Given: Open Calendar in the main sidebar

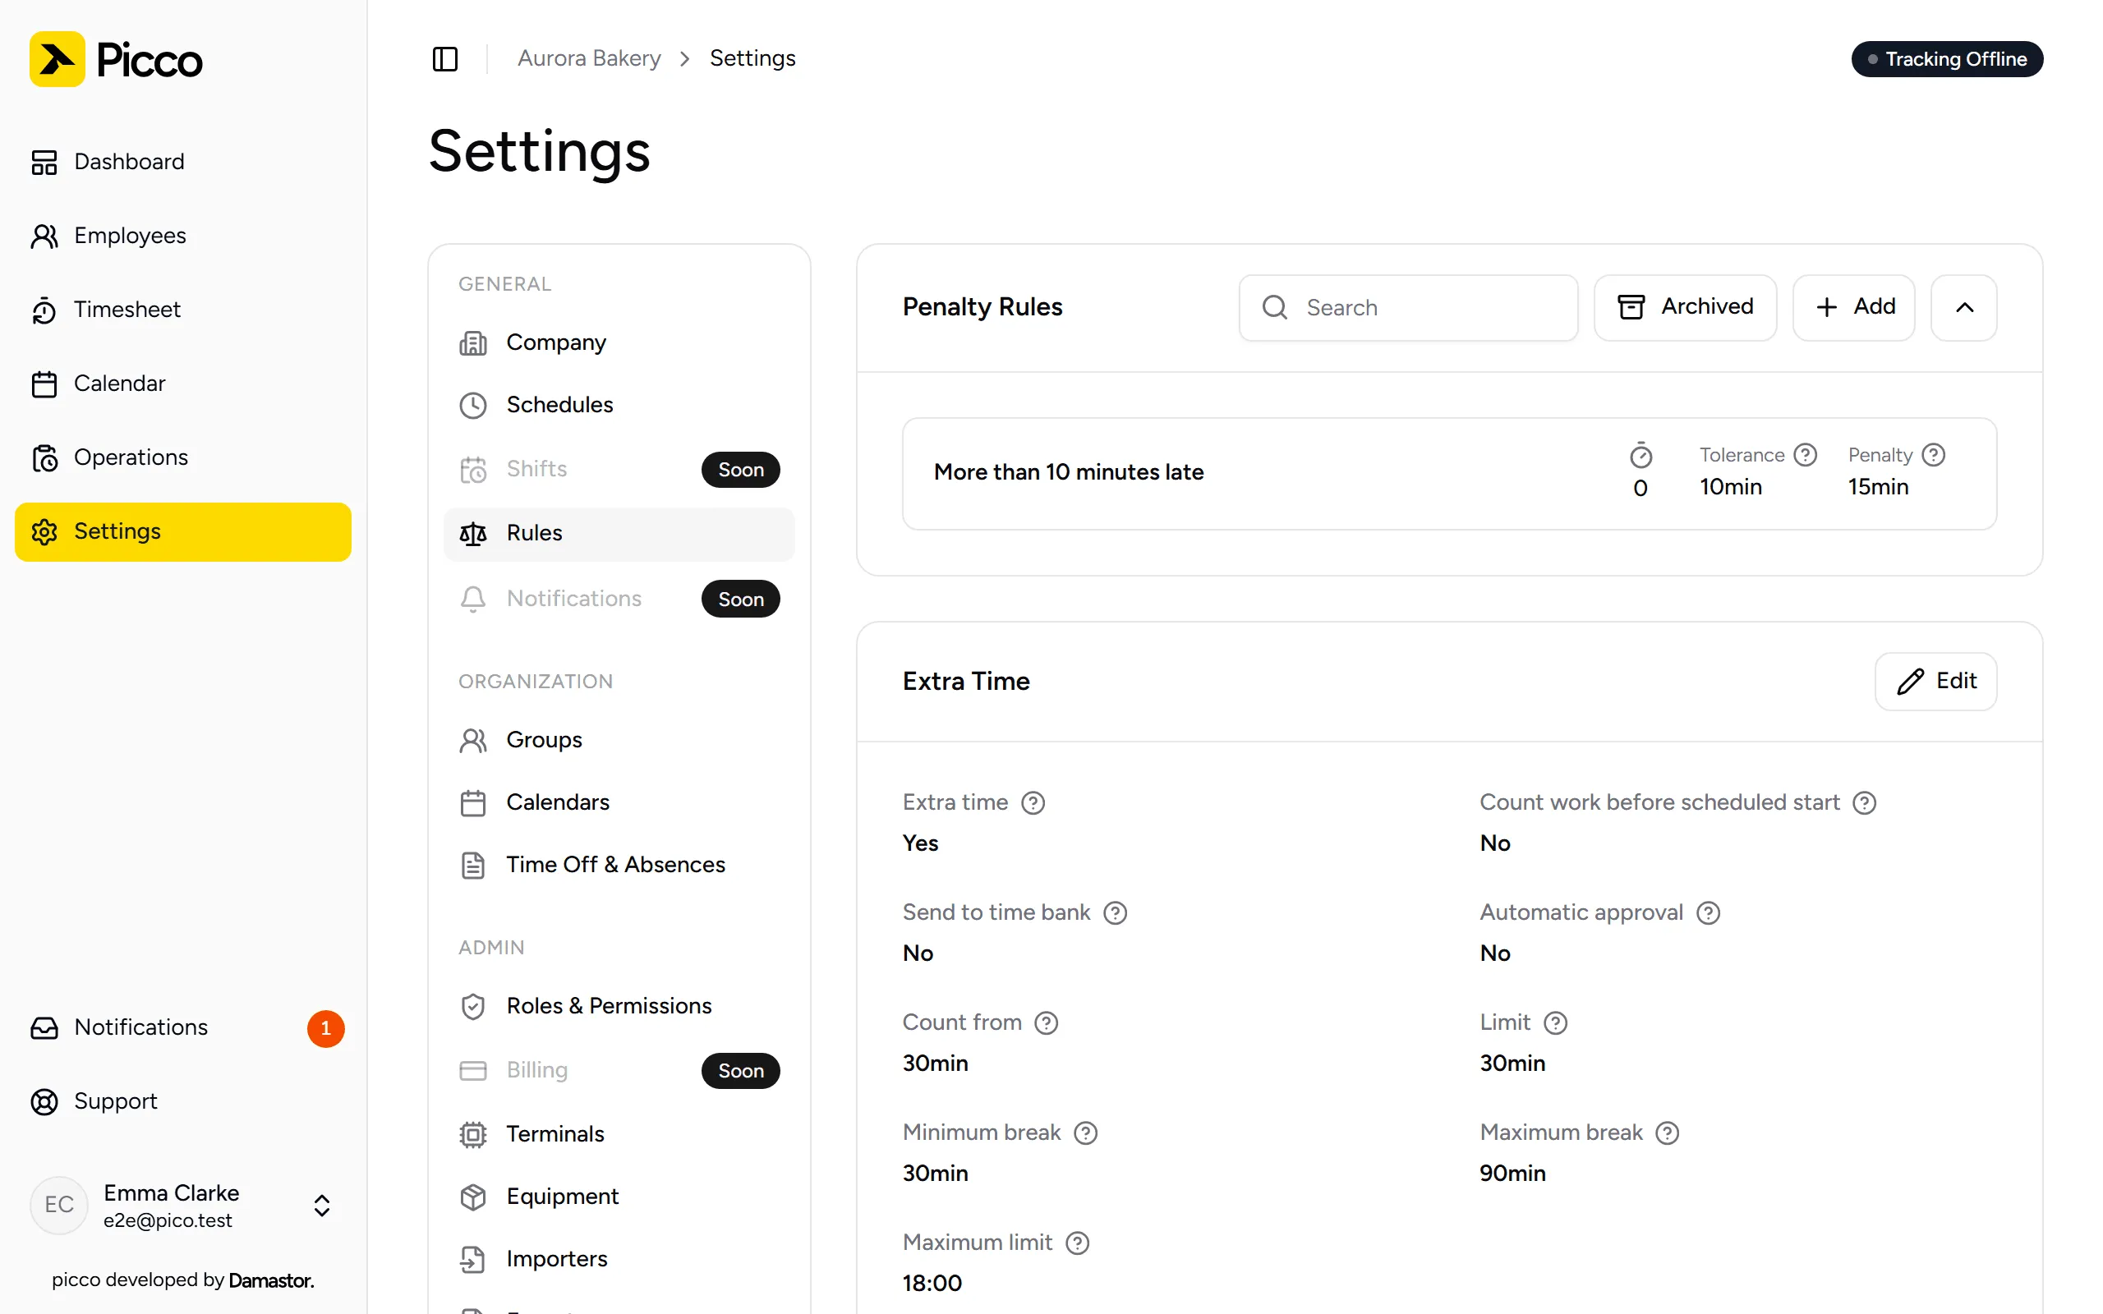Looking at the screenshot, I should pyautogui.click(x=182, y=384).
